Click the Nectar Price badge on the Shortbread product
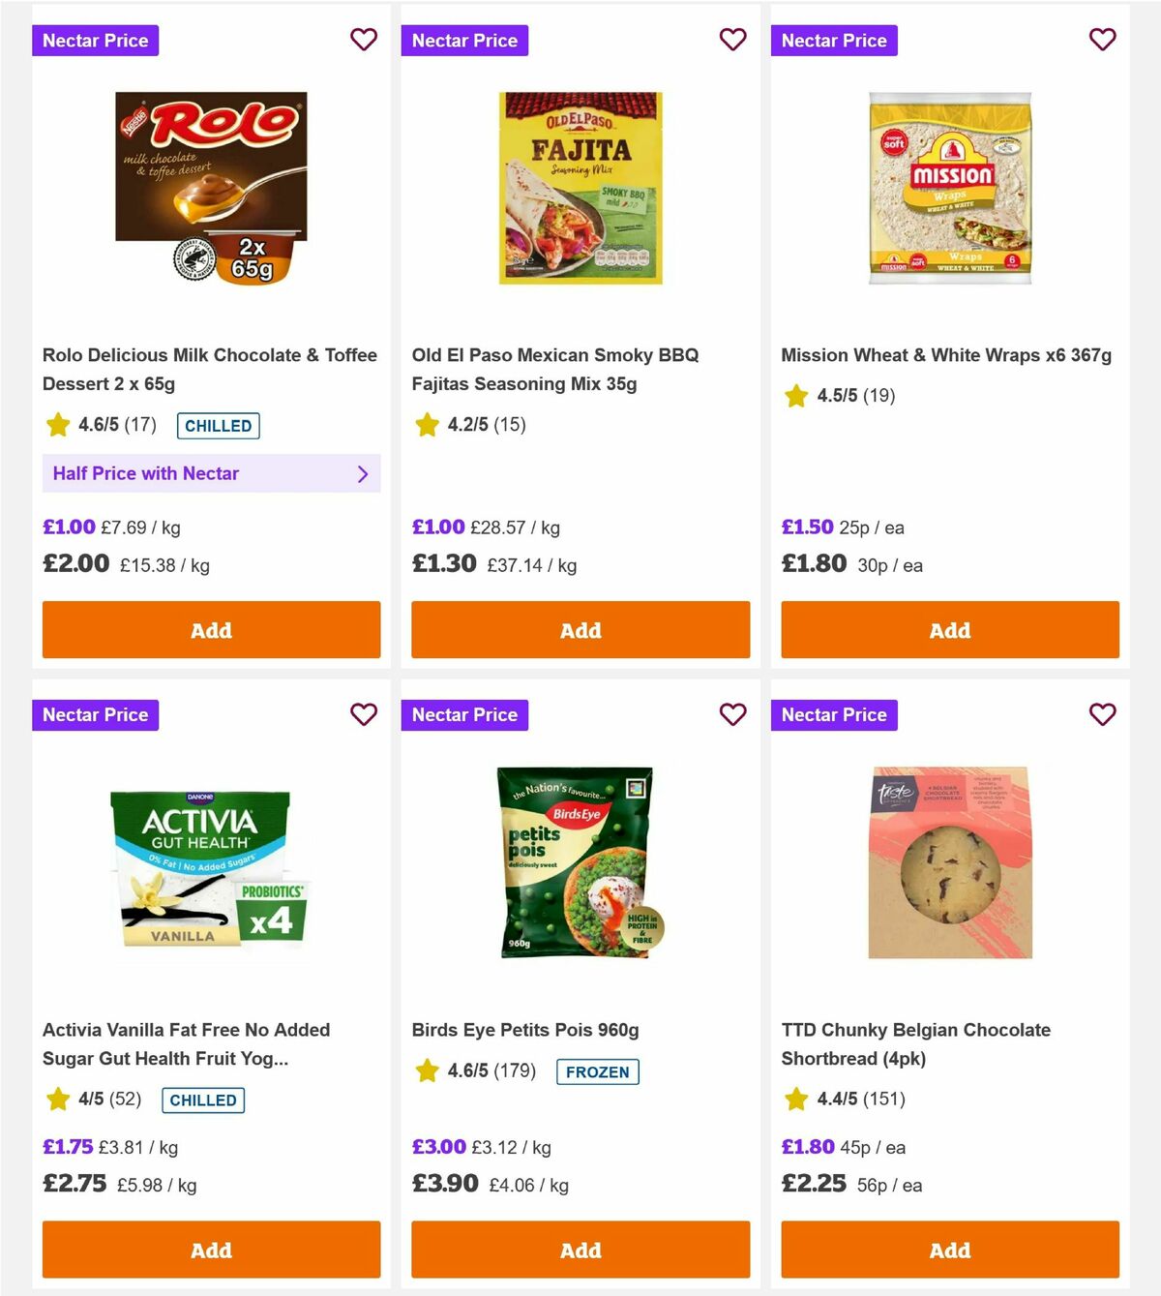 click(835, 714)
